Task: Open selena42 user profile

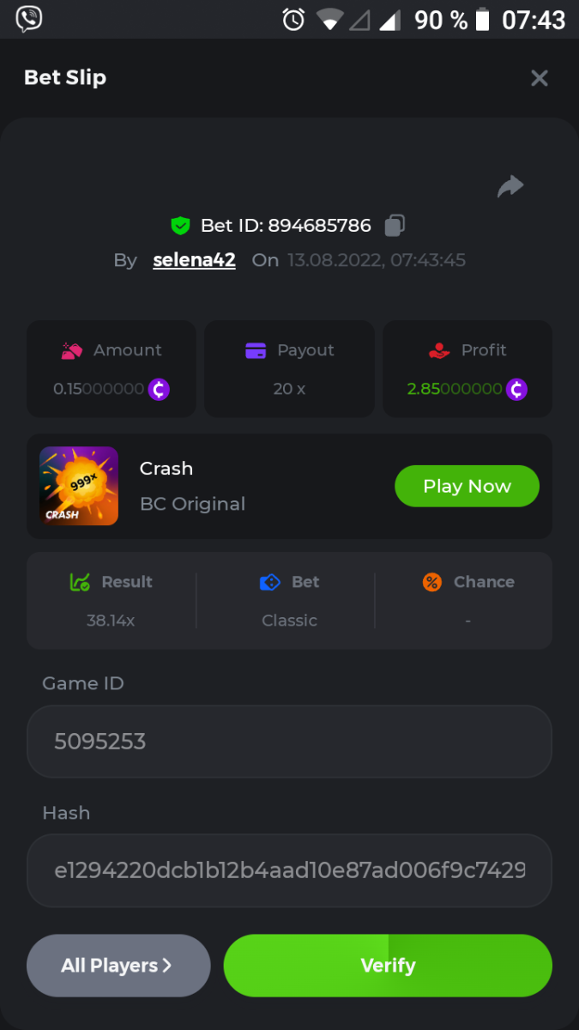Action: pyautogui.click(x=194, y=260)
